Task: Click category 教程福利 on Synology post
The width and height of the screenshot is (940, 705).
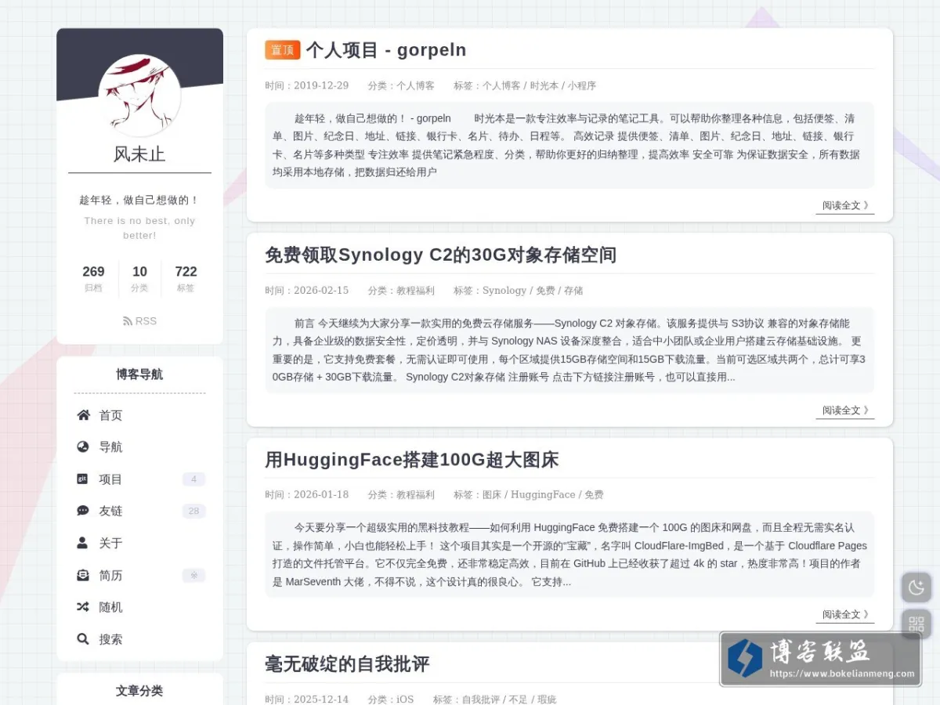Action: click(415, 291)
